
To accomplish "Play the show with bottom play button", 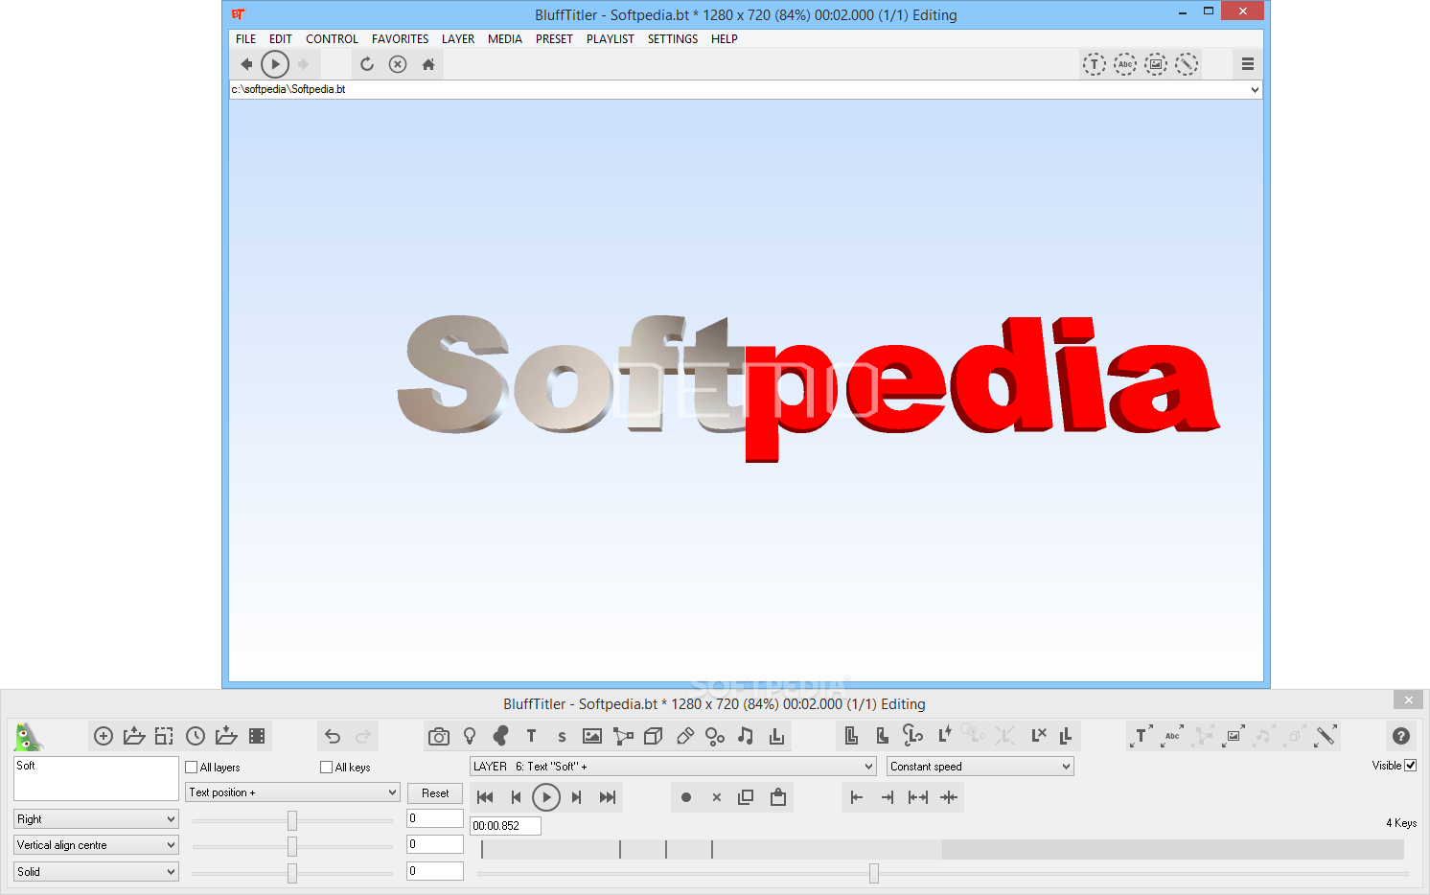I will pos(546,797).
